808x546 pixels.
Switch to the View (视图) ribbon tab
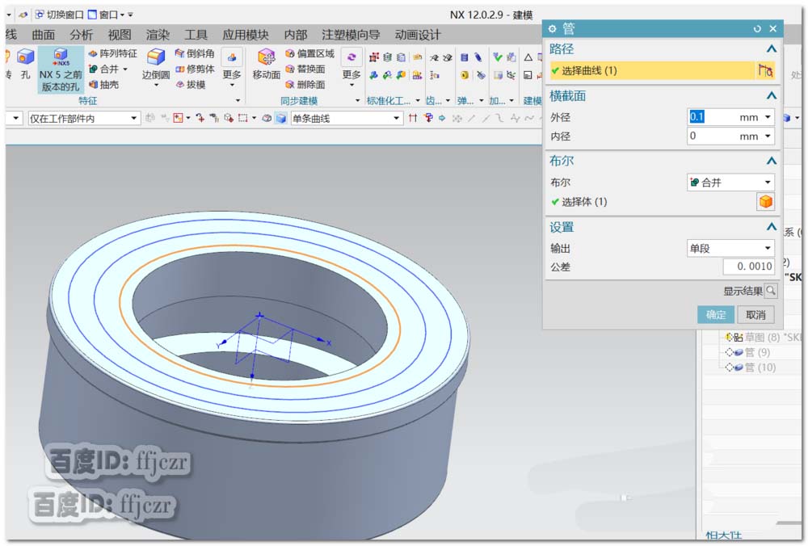[120, 35]
